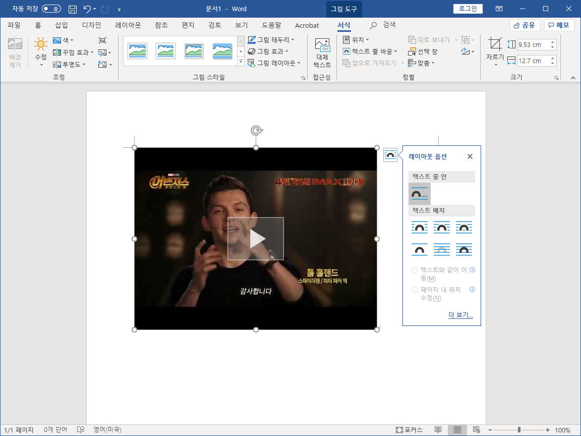Image resolution: width=581 pixels, height=436 pixels.
Task: Click the 공유 (Share) button
Action: [525, 25]
